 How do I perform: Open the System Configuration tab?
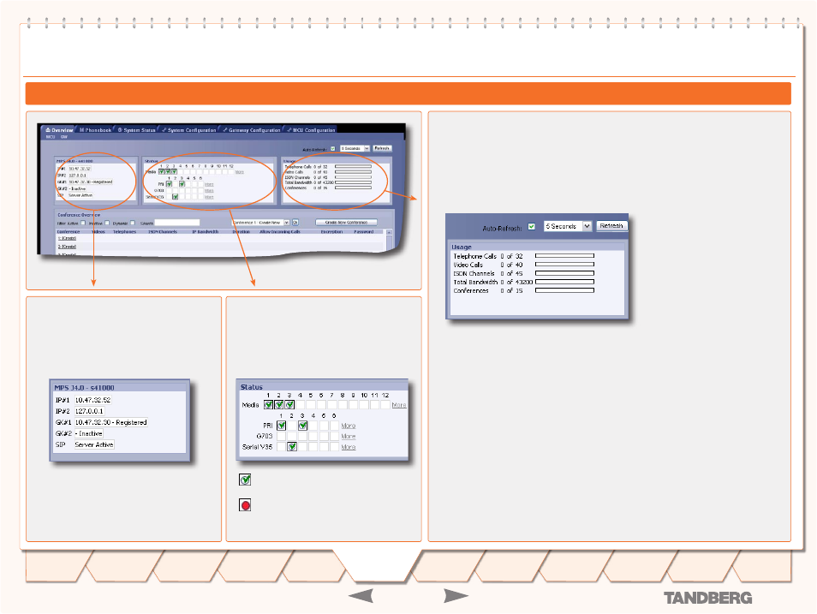coord(188,130)
